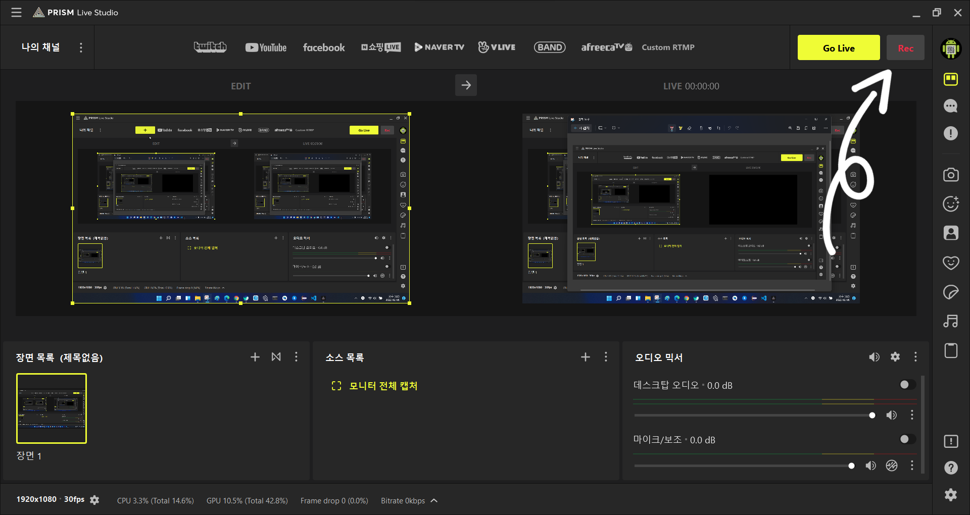Open the boxed exclamation notice icon
The image size is (970, 515).
pos(951,441)
